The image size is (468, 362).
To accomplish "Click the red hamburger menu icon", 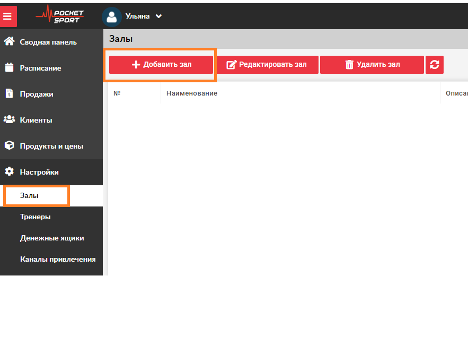I will pyautogui.click(x=8, y=16).
